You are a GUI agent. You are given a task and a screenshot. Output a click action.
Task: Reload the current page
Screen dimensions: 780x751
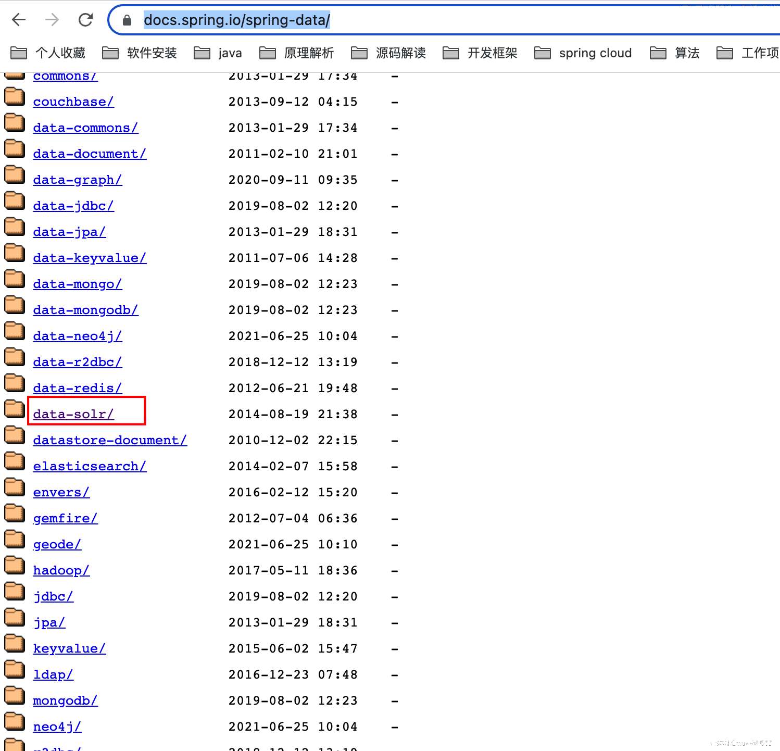[85, 20]
